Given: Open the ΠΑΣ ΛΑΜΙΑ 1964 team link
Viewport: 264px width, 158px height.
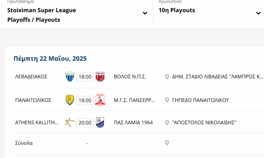Looking at the screenshot, I should [133, 123].
